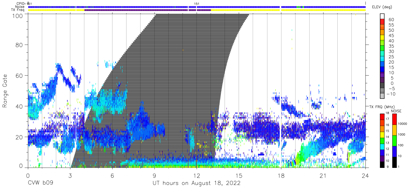Click the white top segment of the ELEV colorbar
This screenshot has width=411, height=190.
point(383,16)
